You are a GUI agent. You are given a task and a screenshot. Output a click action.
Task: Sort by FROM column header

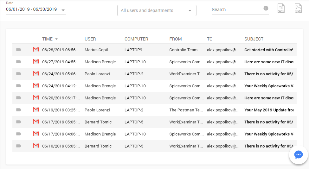176,39
